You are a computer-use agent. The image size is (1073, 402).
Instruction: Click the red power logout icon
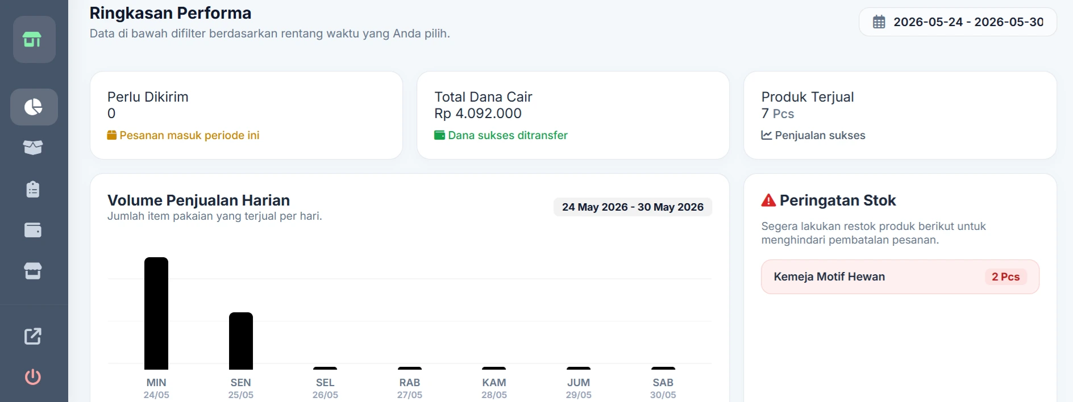pos(33,377)
